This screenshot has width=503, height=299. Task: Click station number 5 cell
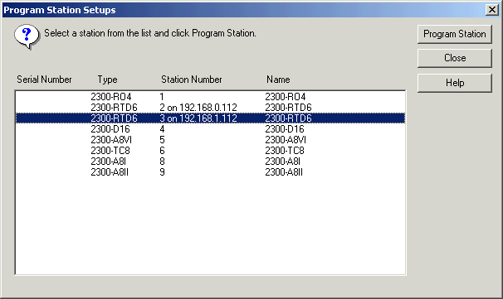point(162,140)
